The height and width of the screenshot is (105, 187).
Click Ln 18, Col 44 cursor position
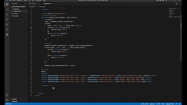click(144, 104)
